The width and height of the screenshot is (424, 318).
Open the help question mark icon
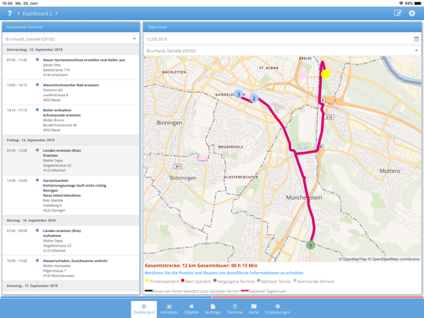[x=9, y=13]
